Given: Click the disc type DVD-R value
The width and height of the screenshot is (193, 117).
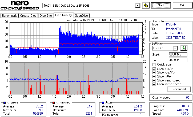Looking at the screenshot, I should (x=171, y=24).
